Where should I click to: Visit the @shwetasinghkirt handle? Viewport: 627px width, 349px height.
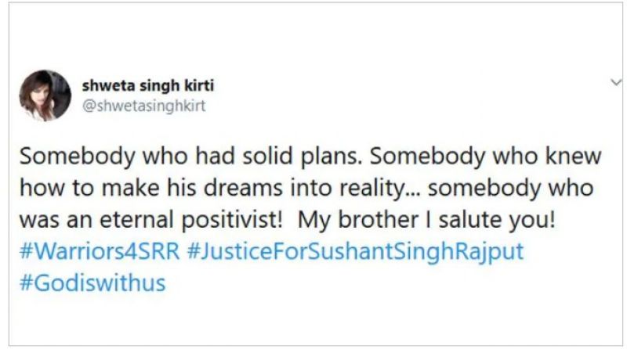coord(143,106)
